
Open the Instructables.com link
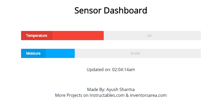(x=107, y=95)
